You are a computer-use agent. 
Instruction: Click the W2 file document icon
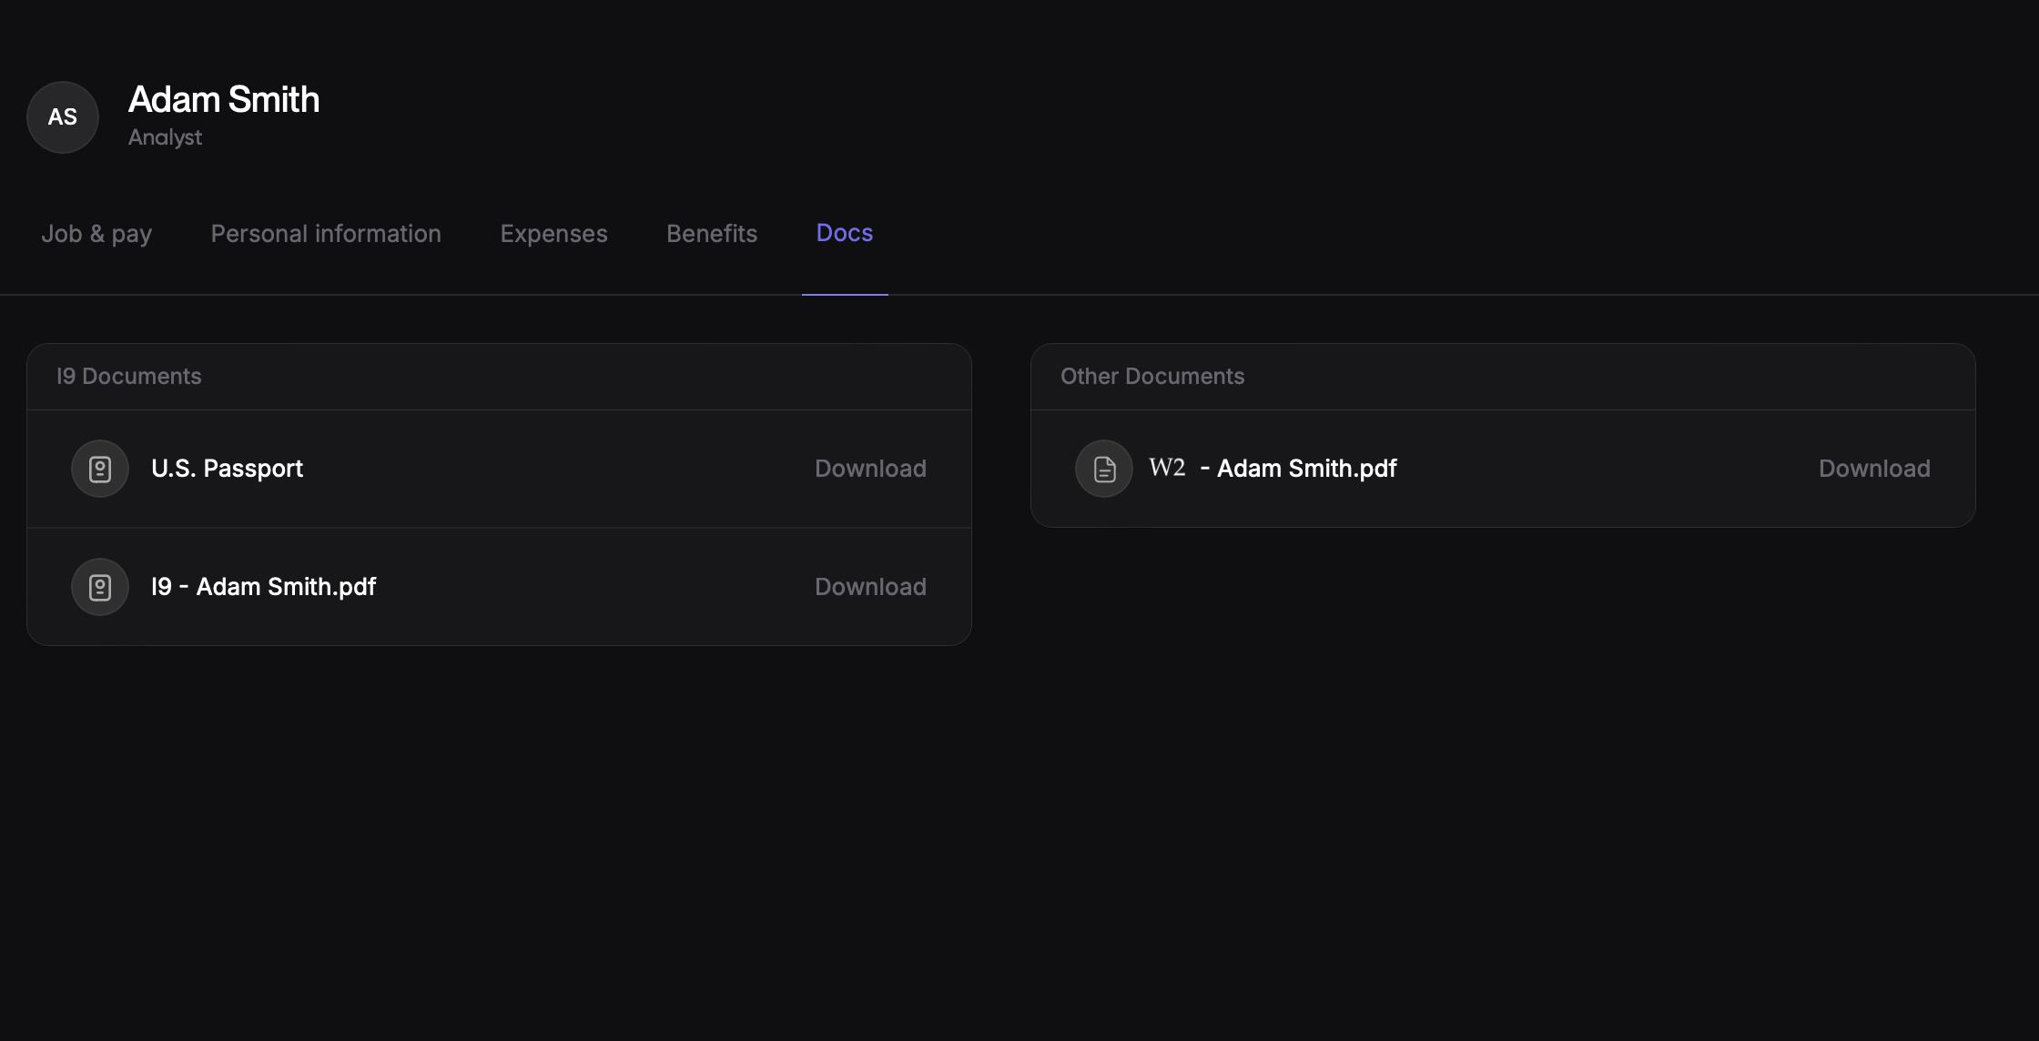pos(1104,469)
